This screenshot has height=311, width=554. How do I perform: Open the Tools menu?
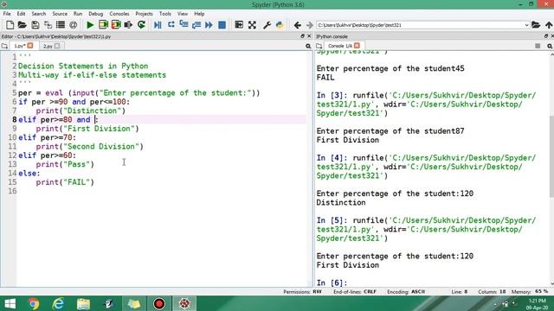[164, 14]
